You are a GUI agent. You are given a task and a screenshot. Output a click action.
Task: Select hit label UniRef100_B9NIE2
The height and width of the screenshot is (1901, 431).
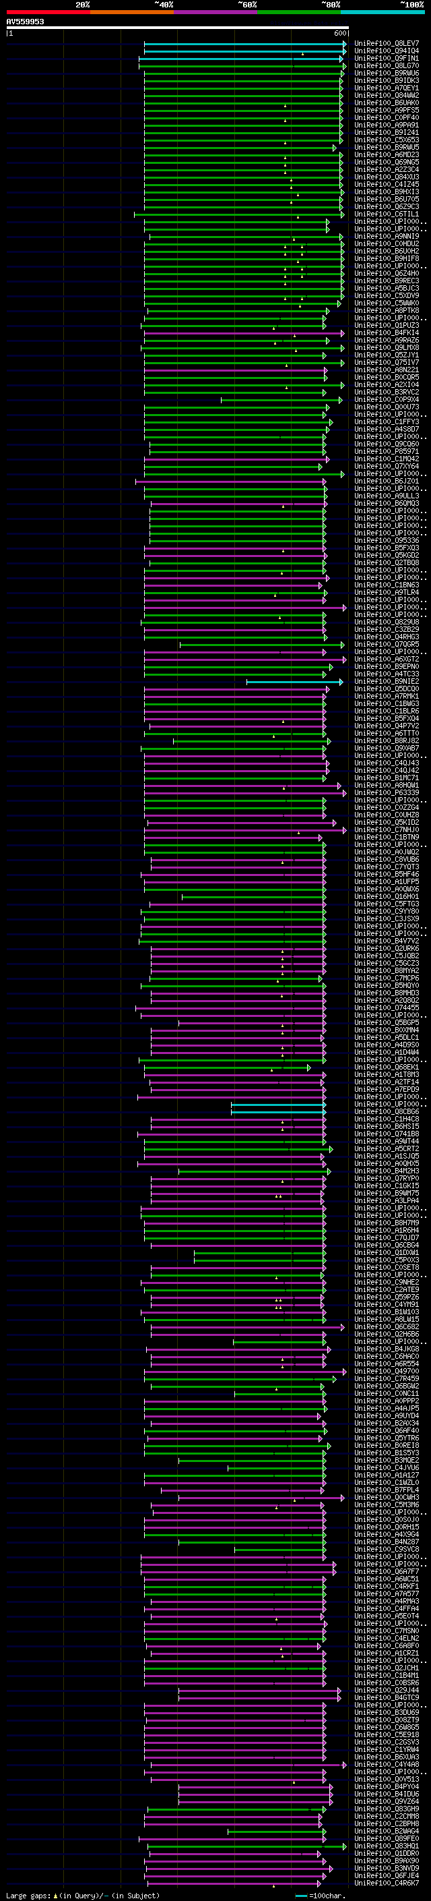[386, 681]
